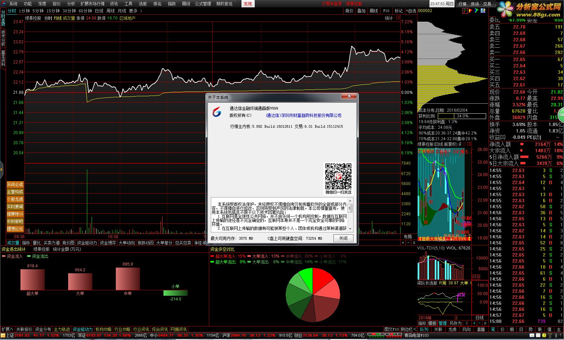Click the 布局 button below main chart

click(408, 237)
